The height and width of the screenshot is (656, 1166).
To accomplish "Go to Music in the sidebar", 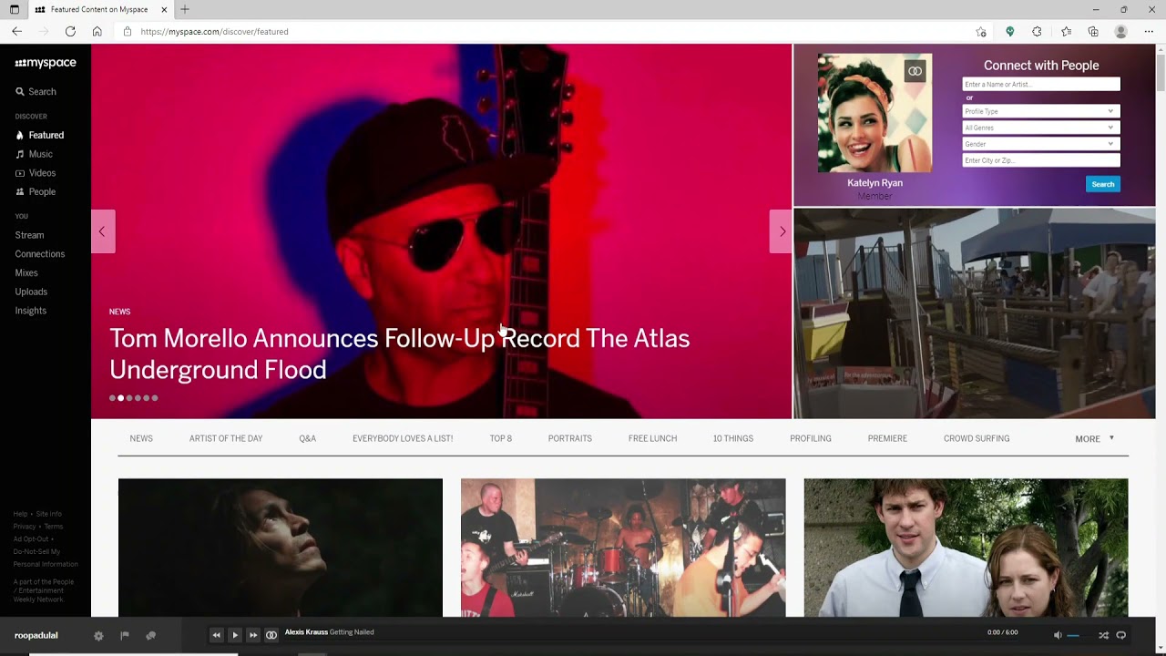I will tap(40, 154).
